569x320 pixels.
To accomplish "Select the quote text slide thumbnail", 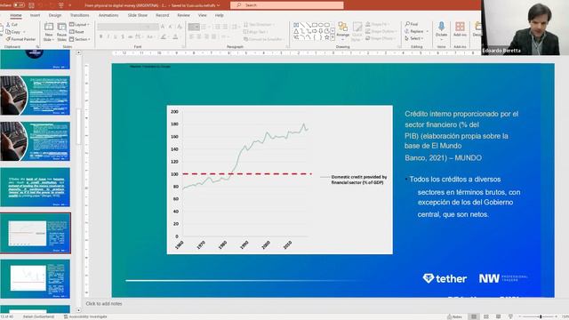I will click(x=36, y=188).
